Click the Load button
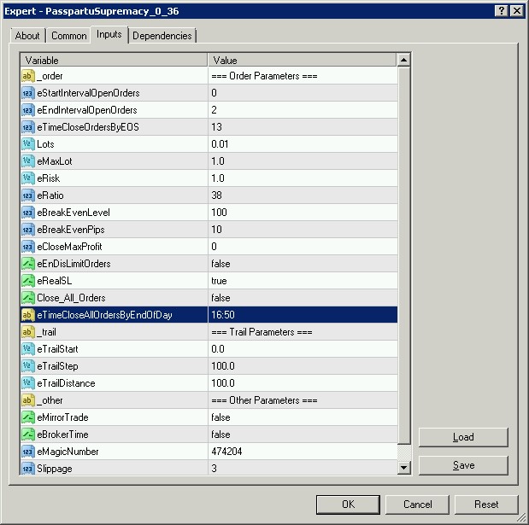Image resolution: width=529 pixels, height=525 pixels. (x=463, y=437)
